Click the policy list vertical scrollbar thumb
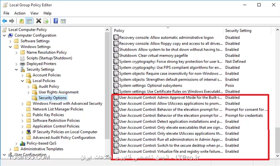This screenshot has height=166, width=280. [x=278, y=140]
